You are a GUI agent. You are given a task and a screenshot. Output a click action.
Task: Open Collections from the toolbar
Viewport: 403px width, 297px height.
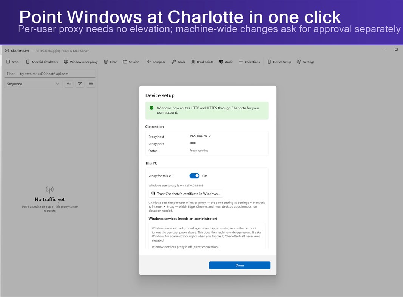(x=249, y=62)
